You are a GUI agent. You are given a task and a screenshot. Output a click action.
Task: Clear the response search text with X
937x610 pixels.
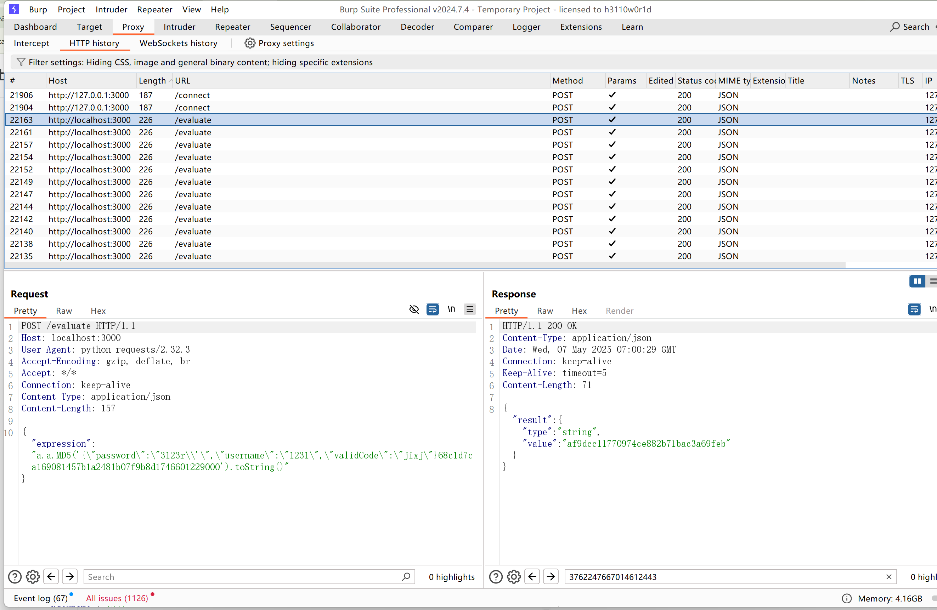pos(888,577)
